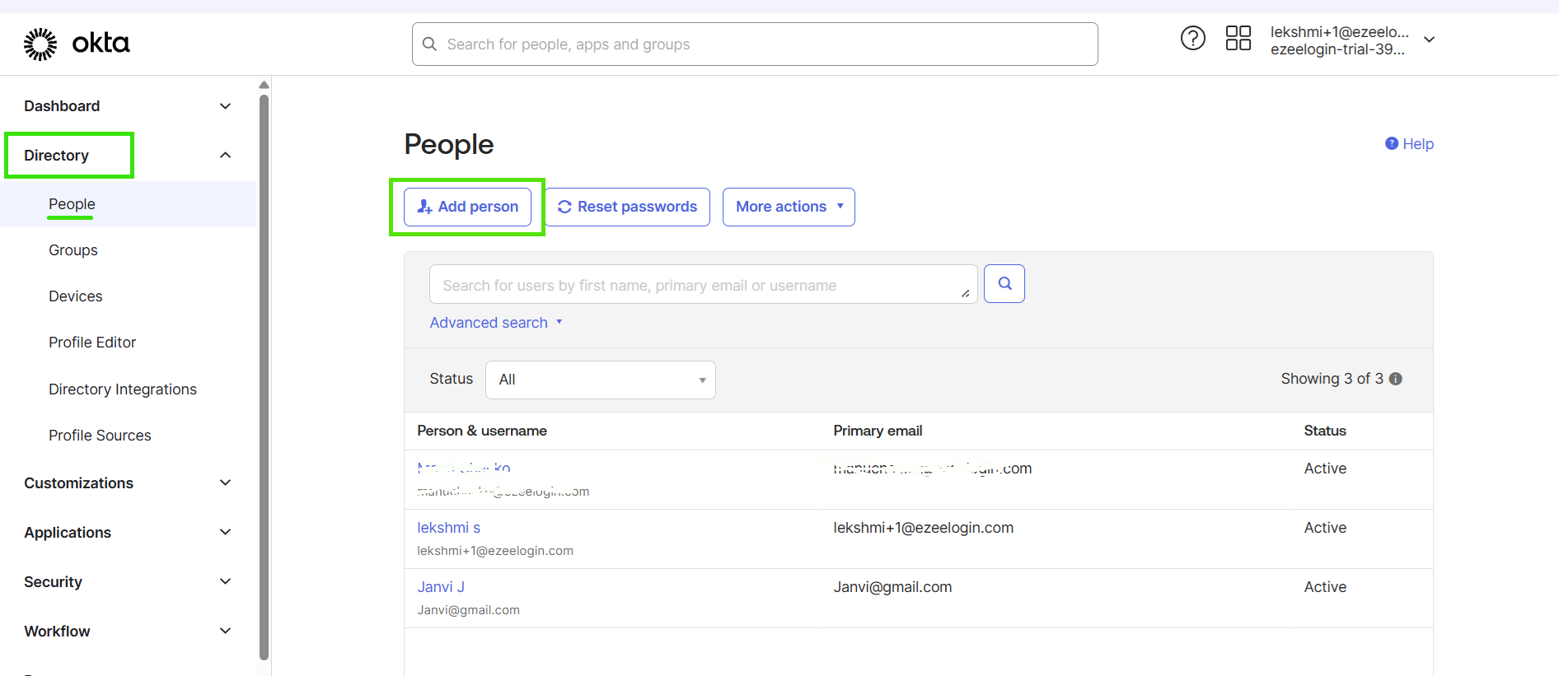Open Groups in the sidebar
The height and width of the screenshot is (676, 1559).
pos(73,250)
